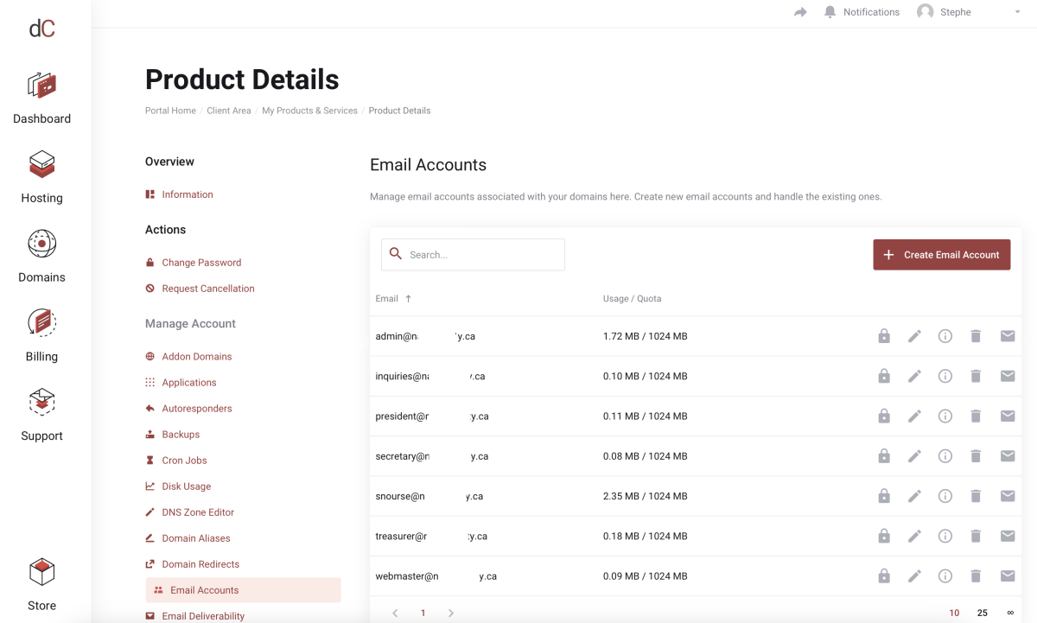
Task: Click the envelope icon for snourse email
Action: pos(1008,496)
